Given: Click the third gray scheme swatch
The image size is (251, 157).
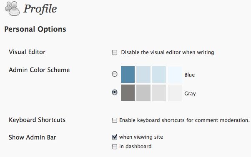Looking at the screenshot, I should pyautogui.click(x=159, y=93).
